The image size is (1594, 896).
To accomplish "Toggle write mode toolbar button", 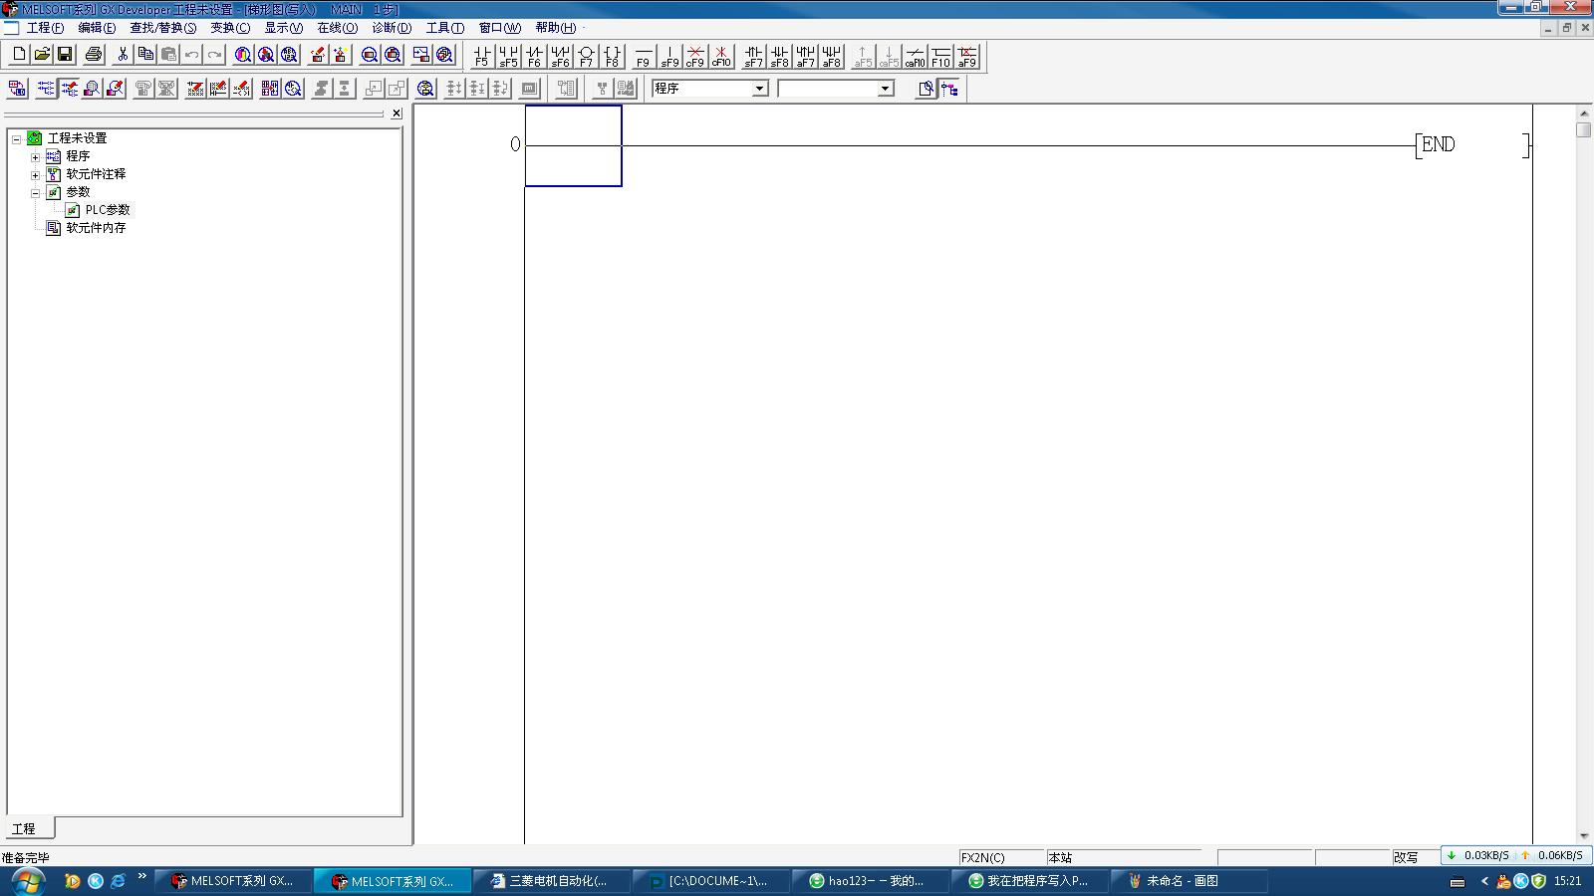I will (x=69, y=89).
